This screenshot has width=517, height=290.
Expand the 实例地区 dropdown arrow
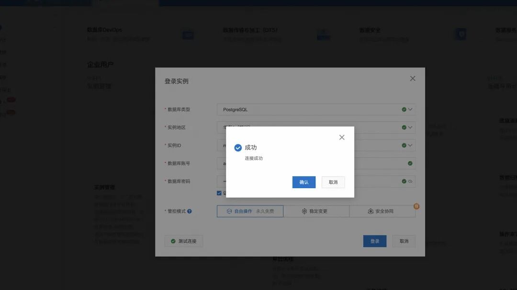tap(410, 128)
